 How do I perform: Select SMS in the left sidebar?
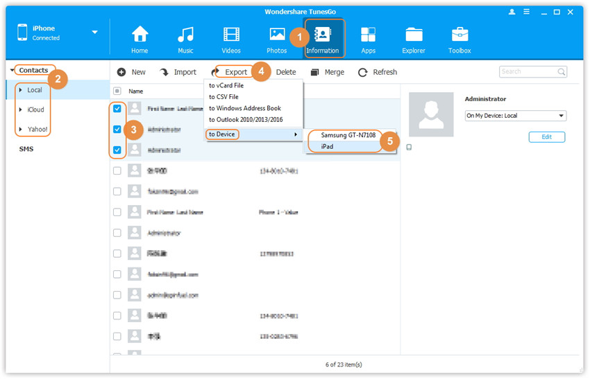[26, 149]
